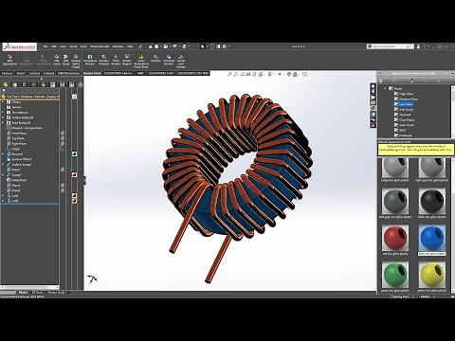Select the Render Region tool
The height and width of the screenshot is (341, 455).
(127, 60)
